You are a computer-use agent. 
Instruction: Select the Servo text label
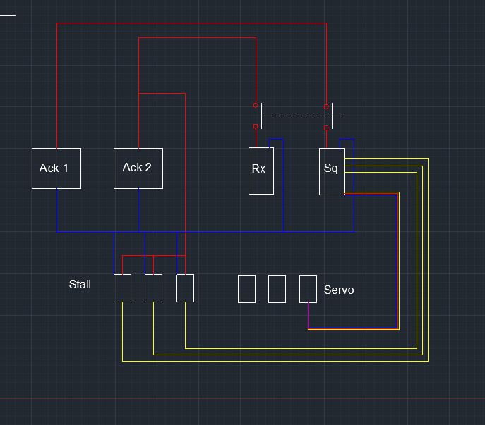tap(339, 290)
